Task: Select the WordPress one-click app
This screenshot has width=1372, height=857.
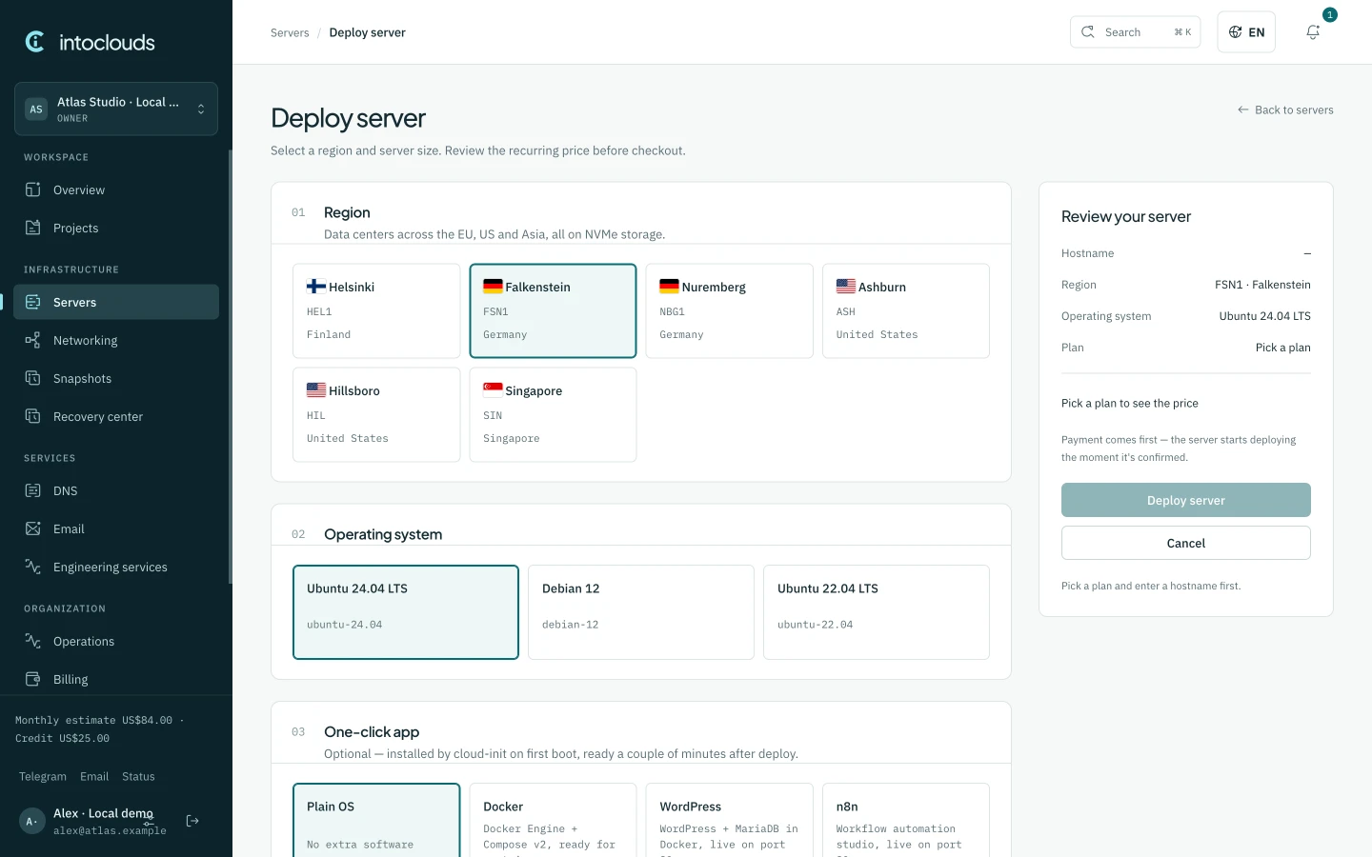Action: (730, 820)
